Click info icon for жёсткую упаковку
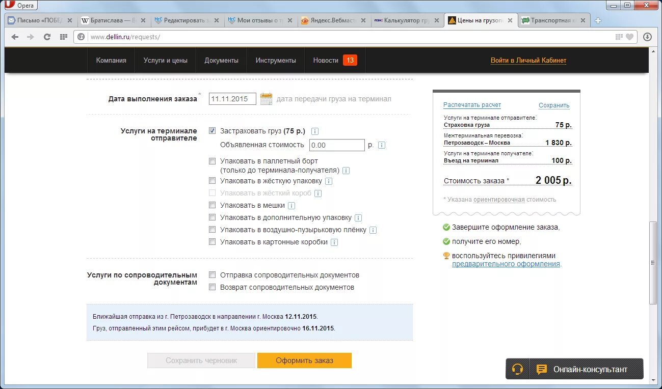The image size is (662, 389). point(329,181)
